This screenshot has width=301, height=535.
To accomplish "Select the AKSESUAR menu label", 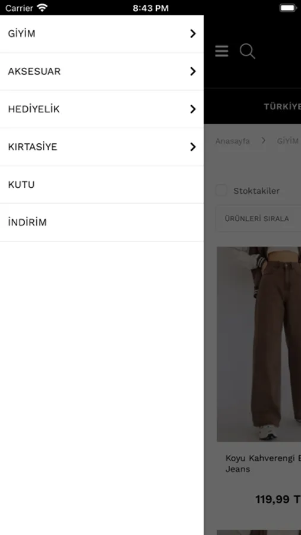I will pyautogui.click(x=34, y=71).
